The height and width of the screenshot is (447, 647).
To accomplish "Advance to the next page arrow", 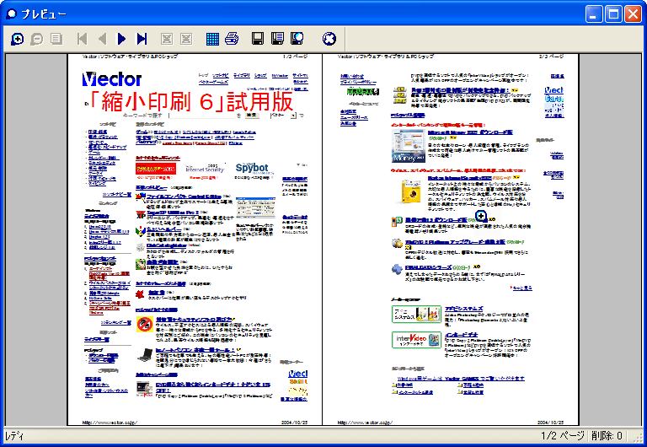I will coord(121,40).
